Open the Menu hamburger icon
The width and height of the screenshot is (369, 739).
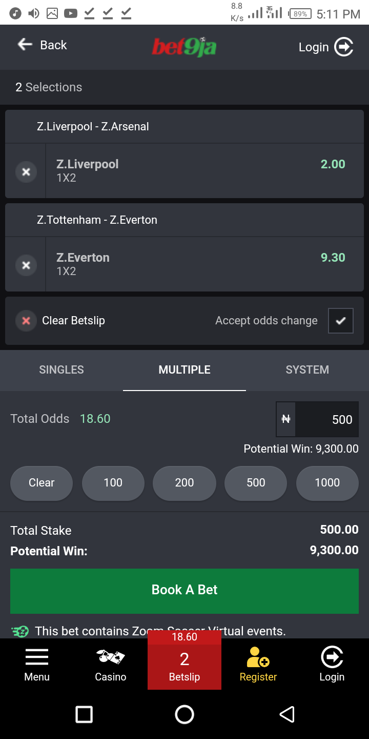37,657
